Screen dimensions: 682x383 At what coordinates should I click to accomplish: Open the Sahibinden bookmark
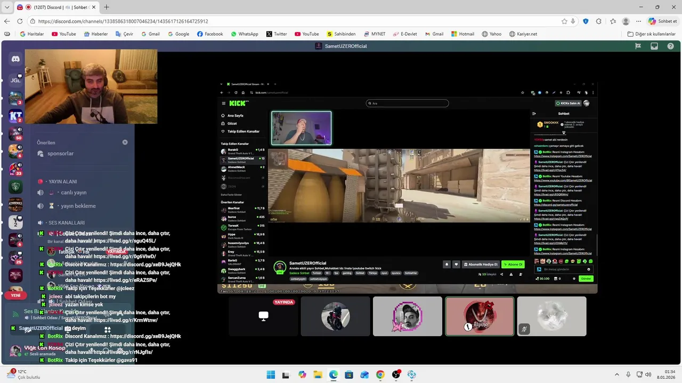(341, 34)
